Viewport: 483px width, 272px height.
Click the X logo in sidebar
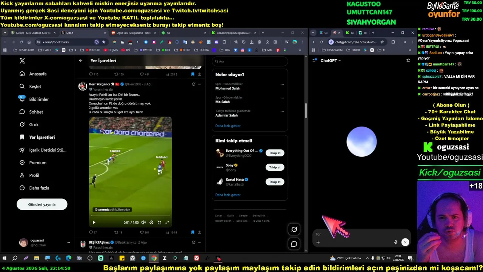tap(22, 61)
